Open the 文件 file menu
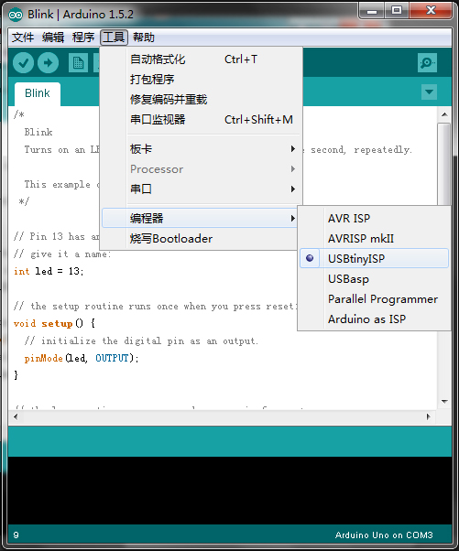 pyautogui.click(x=23, y=38)
